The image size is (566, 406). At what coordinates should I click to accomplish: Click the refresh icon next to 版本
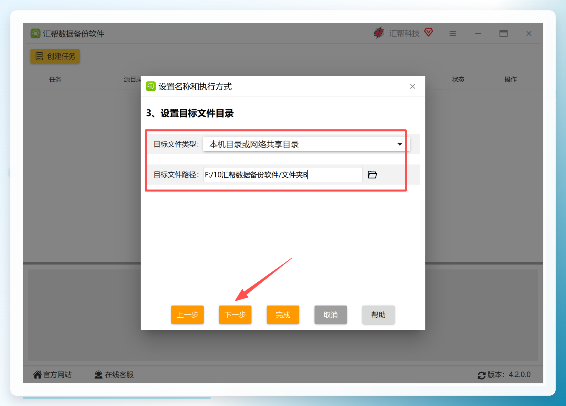(x=481, y=375)
